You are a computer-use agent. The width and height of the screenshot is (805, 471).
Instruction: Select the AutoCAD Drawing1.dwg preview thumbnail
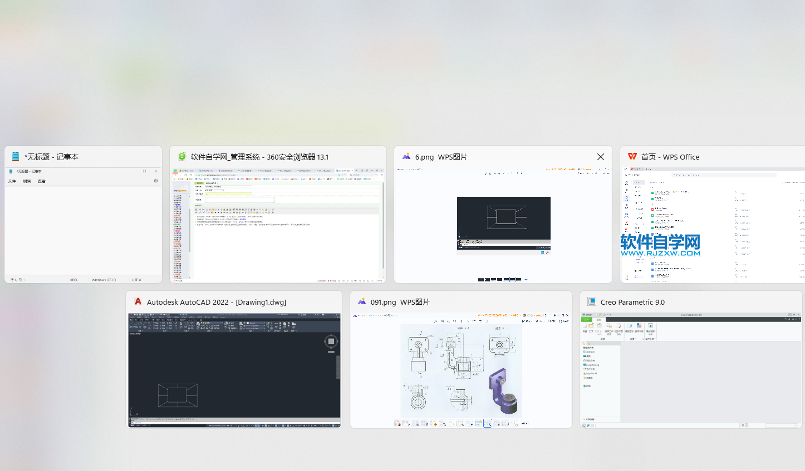pos(234,370)
